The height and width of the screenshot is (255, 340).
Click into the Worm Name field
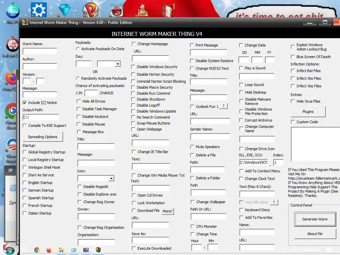(40, 51)
